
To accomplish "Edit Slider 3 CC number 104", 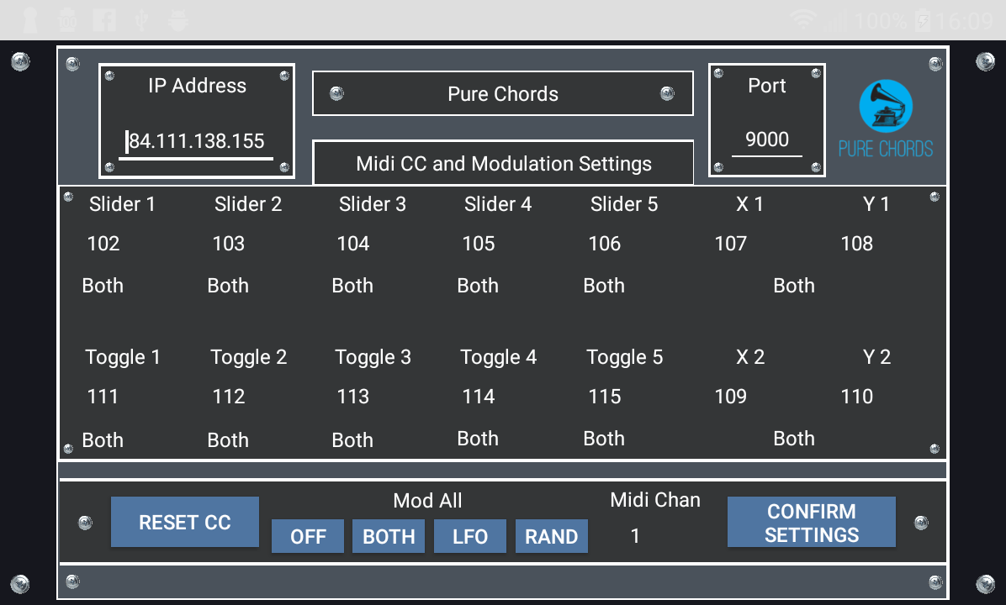I will coord(353,244).
